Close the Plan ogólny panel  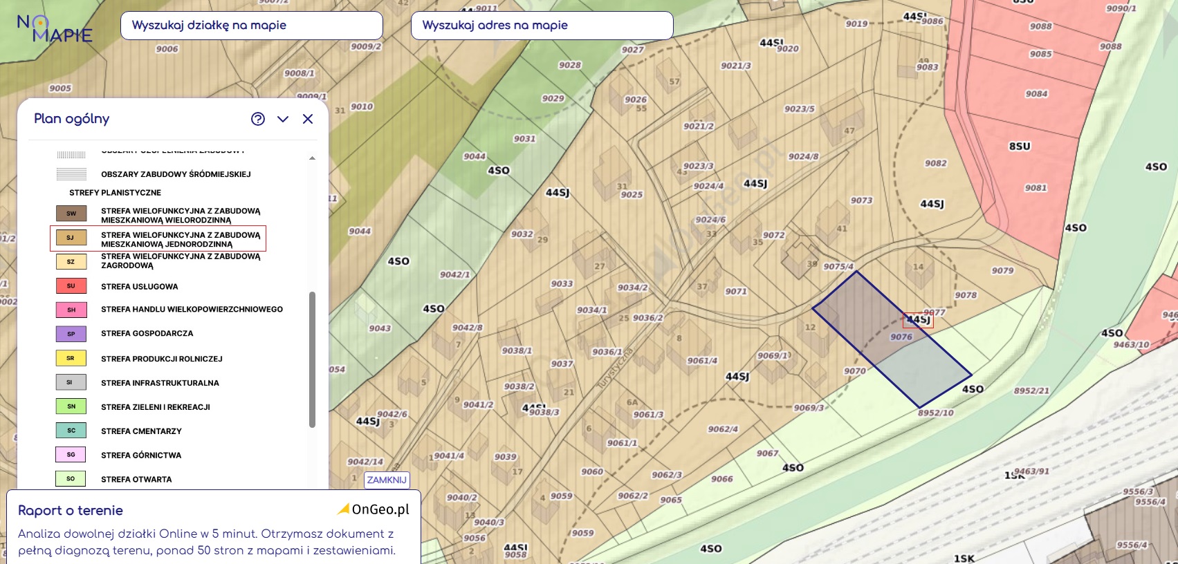pos(308,119)
